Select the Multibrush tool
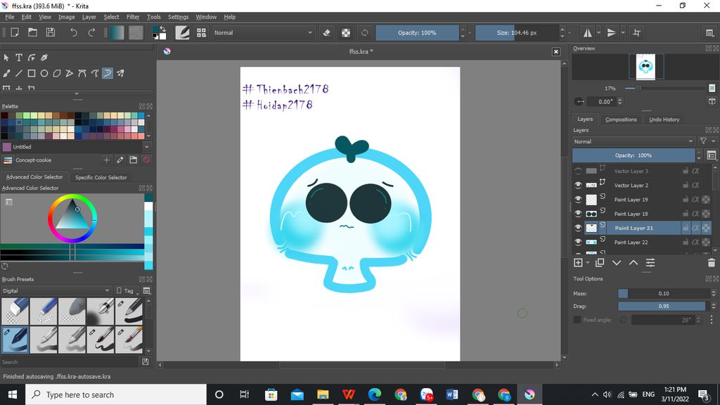The width and height of the screenshot is (720, 405). (x=120, y=73)
